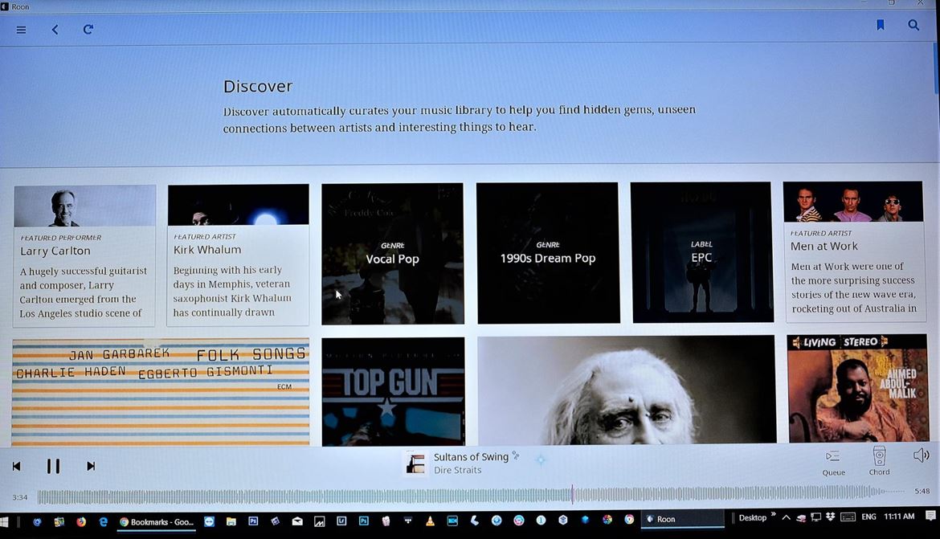Pause the playing song

[53, 466]
